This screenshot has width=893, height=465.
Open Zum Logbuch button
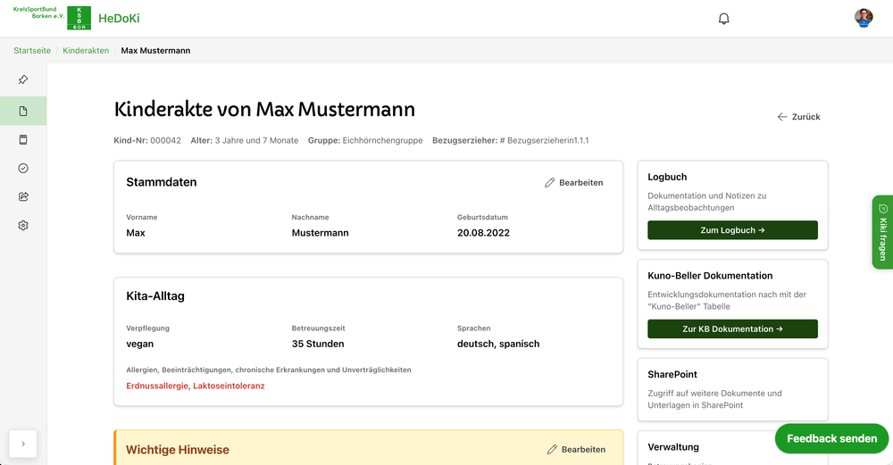[732, 230]
